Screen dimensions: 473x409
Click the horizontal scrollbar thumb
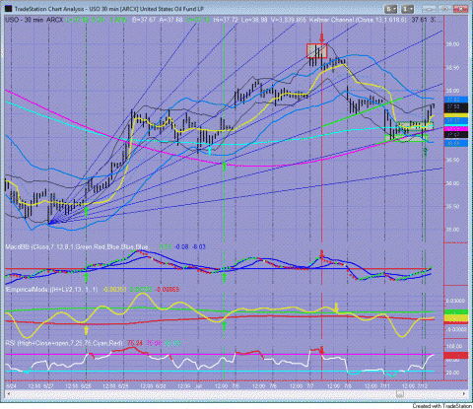point(400,393)
